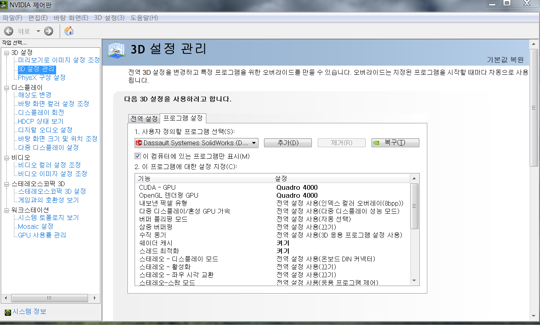Open HDCP 상태 보기
This screenshot has width=540, height=325.
41,121
